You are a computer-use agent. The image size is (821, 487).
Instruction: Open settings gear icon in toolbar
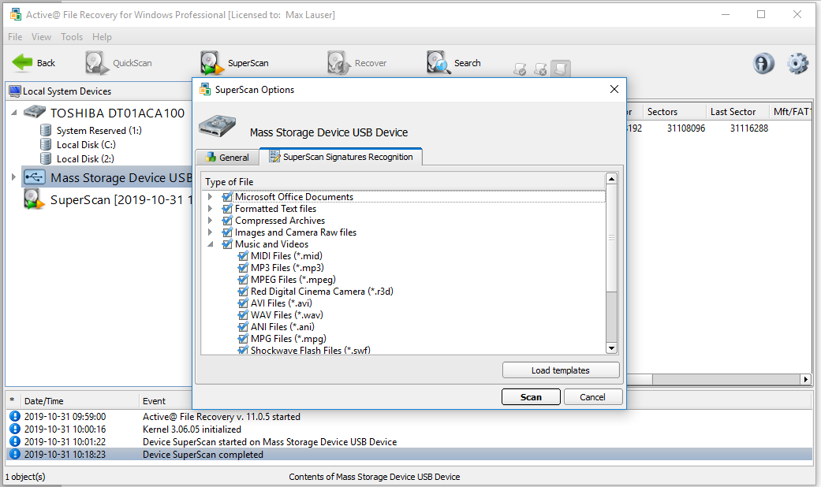pyautogui.click(x=797, y=63)
